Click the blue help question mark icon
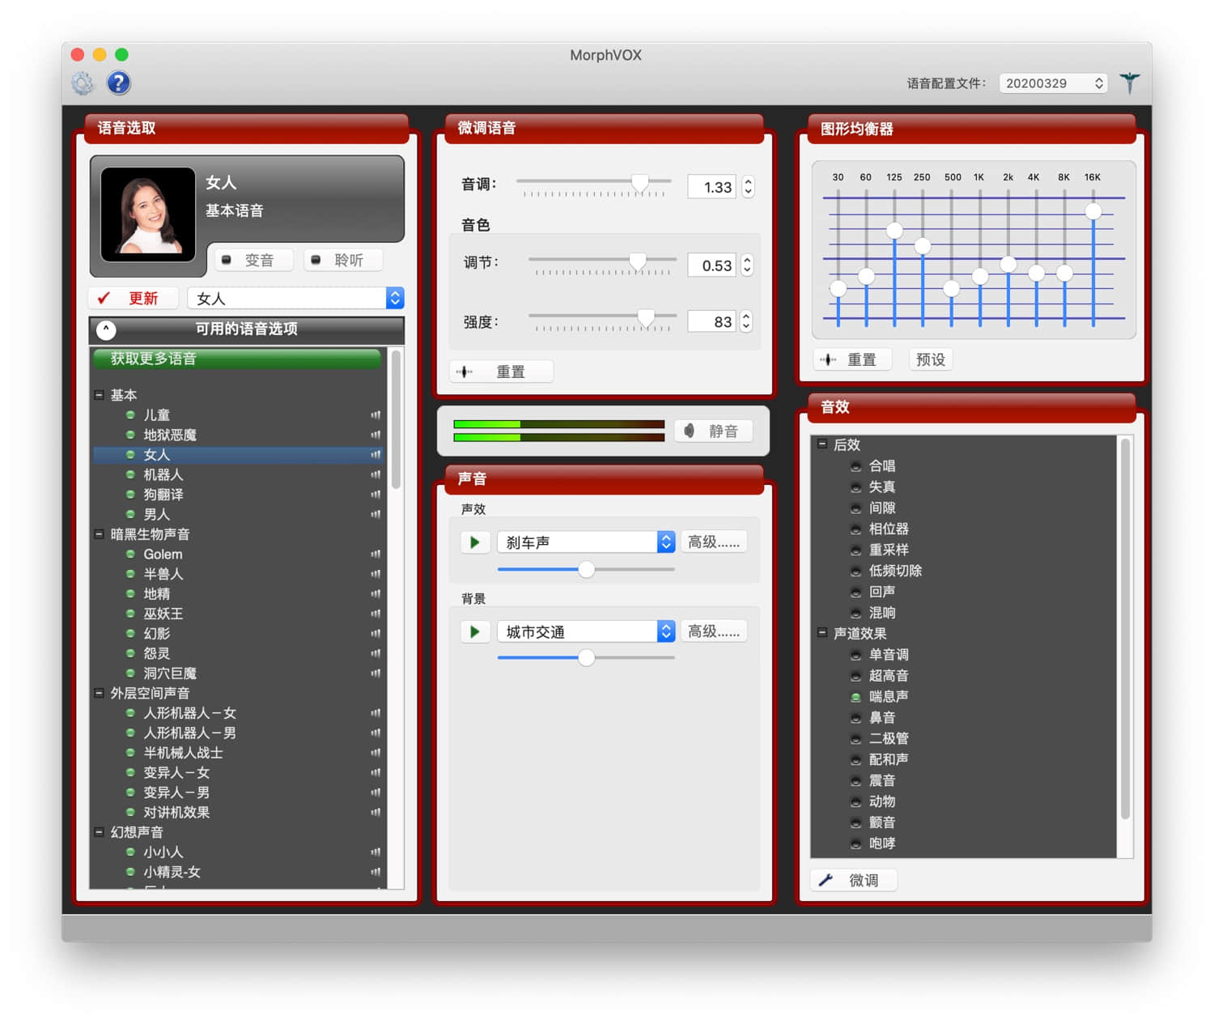 [118, 83]
